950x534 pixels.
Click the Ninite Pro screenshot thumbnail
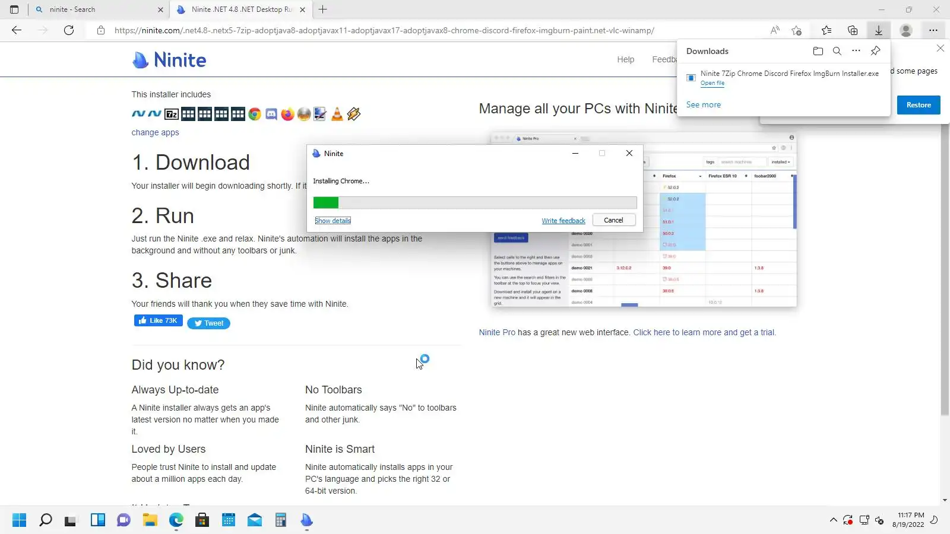click(x=644, y=220)
